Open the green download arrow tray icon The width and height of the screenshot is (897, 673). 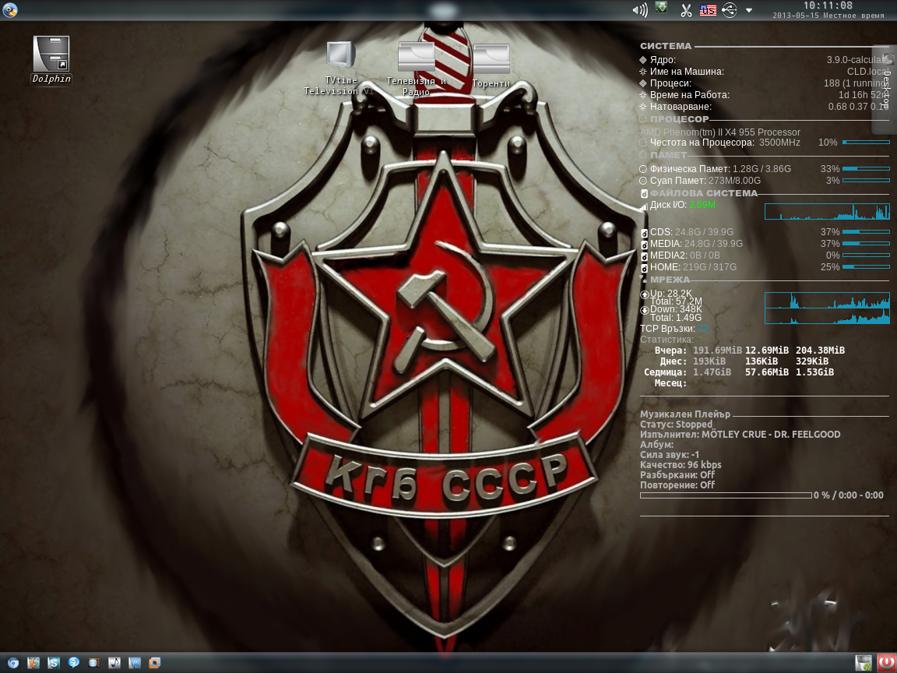(x=661, y=8)
